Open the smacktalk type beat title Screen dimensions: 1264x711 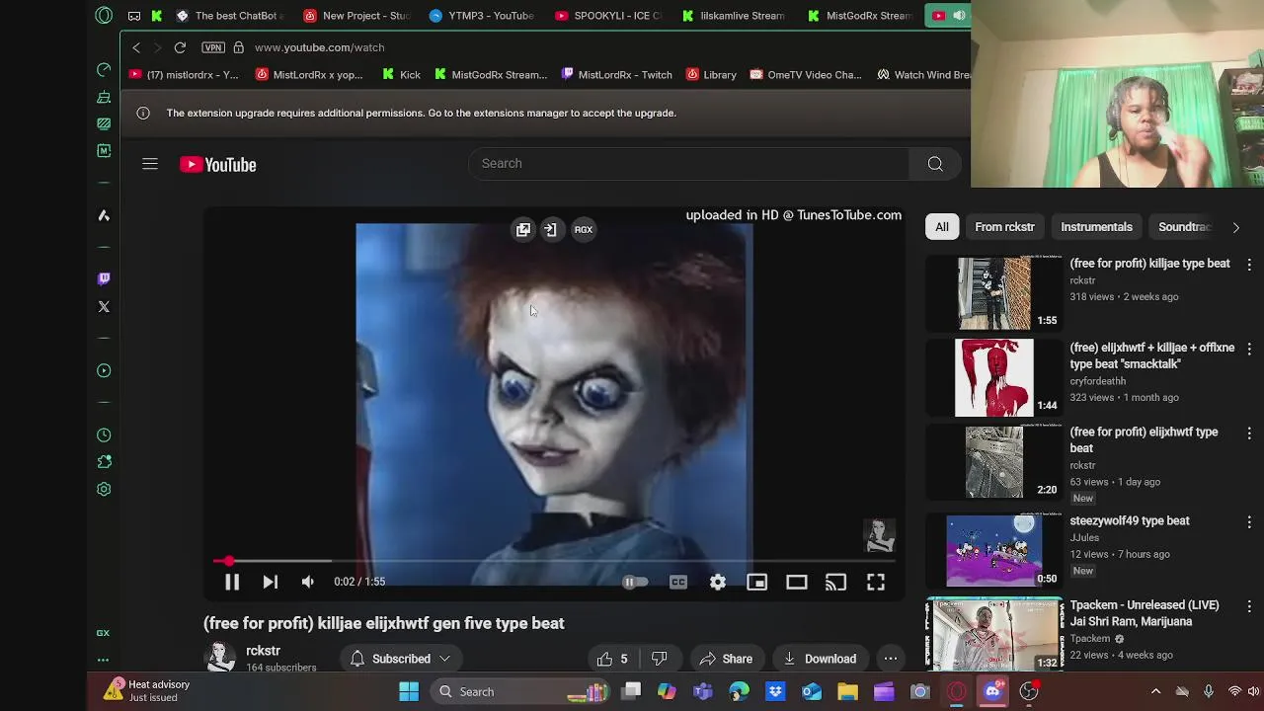[1152, 355]
